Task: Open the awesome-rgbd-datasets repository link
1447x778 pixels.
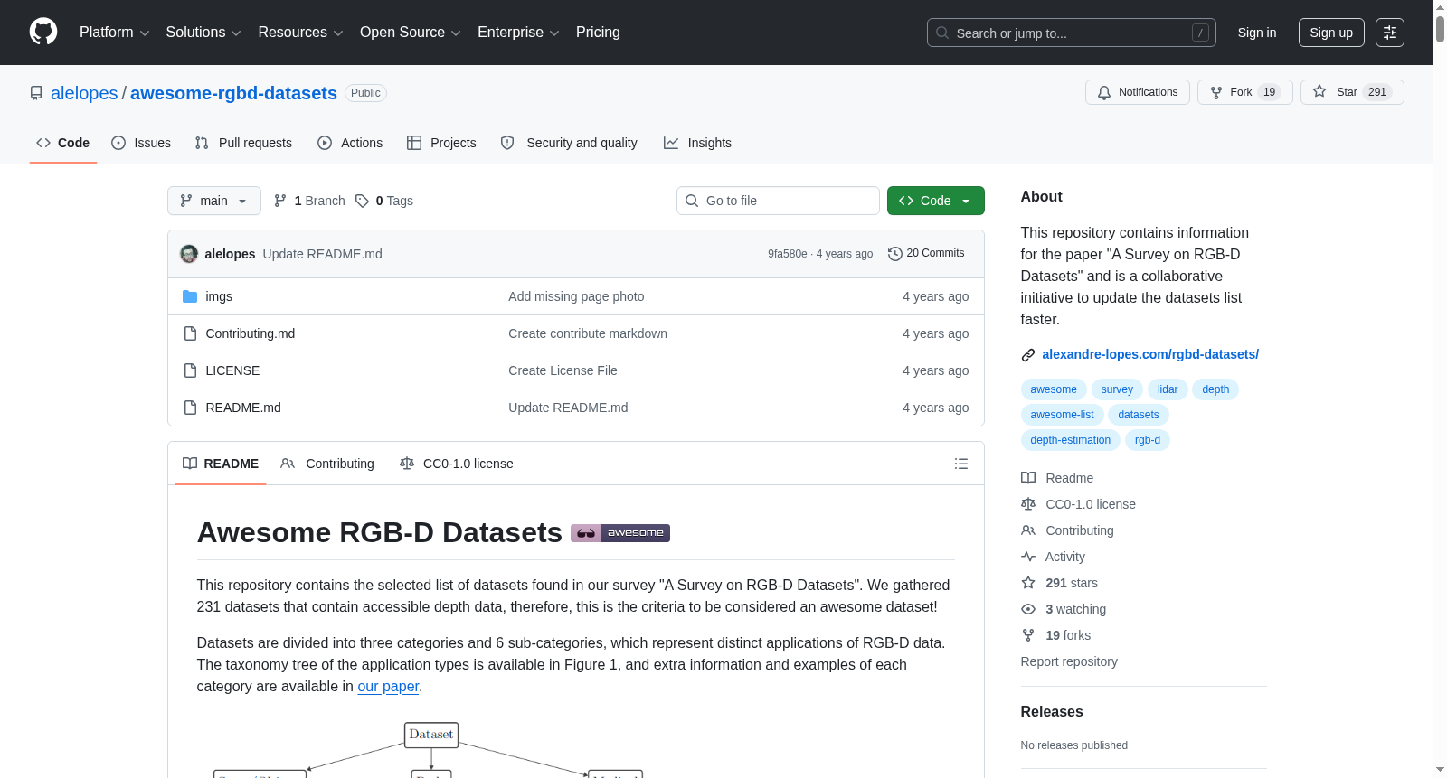Action: [x=233, y=93]
